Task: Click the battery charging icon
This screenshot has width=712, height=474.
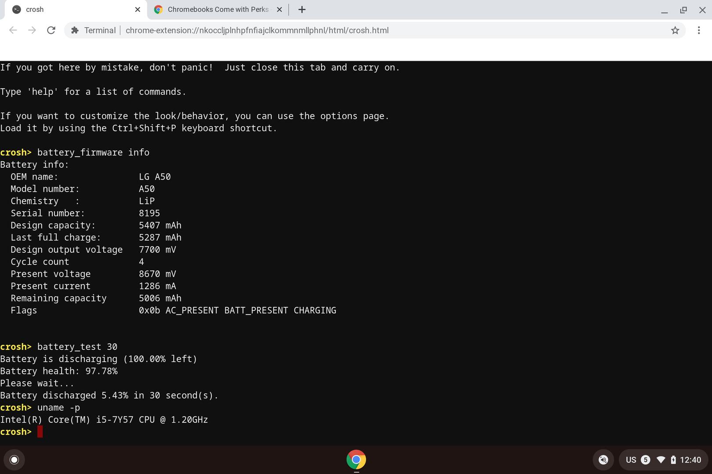Action: (x=673, y=460)
